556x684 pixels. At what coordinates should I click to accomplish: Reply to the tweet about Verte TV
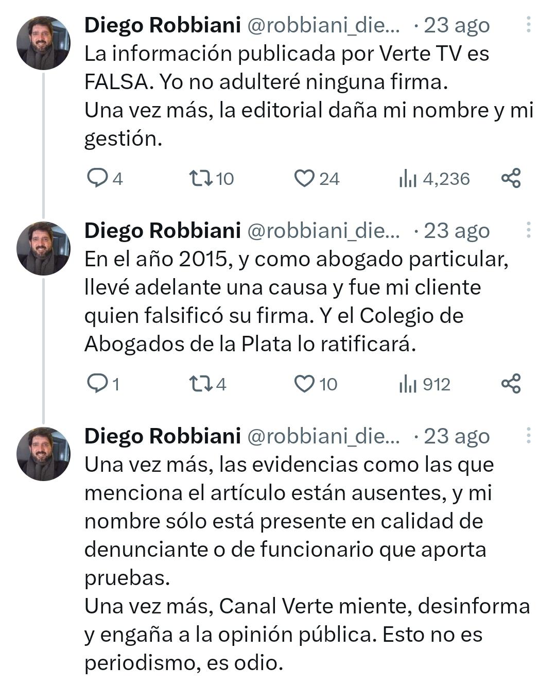tap(97, 178)
